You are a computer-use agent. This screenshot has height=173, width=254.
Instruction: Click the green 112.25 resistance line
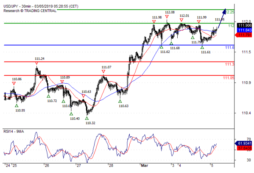point(145,10)
